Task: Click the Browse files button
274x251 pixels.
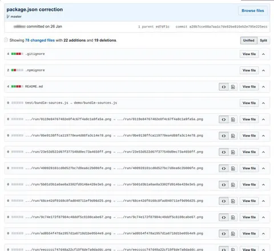Action: click(x=253, y=11)
